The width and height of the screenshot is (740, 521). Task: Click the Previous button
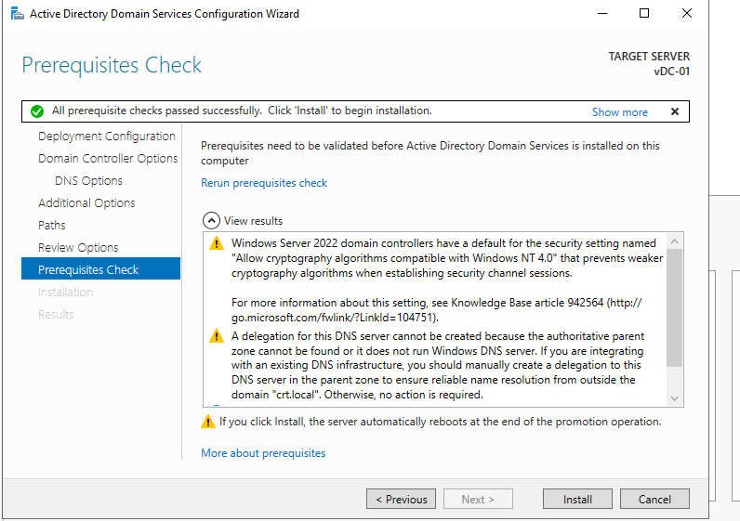(402, 499)
